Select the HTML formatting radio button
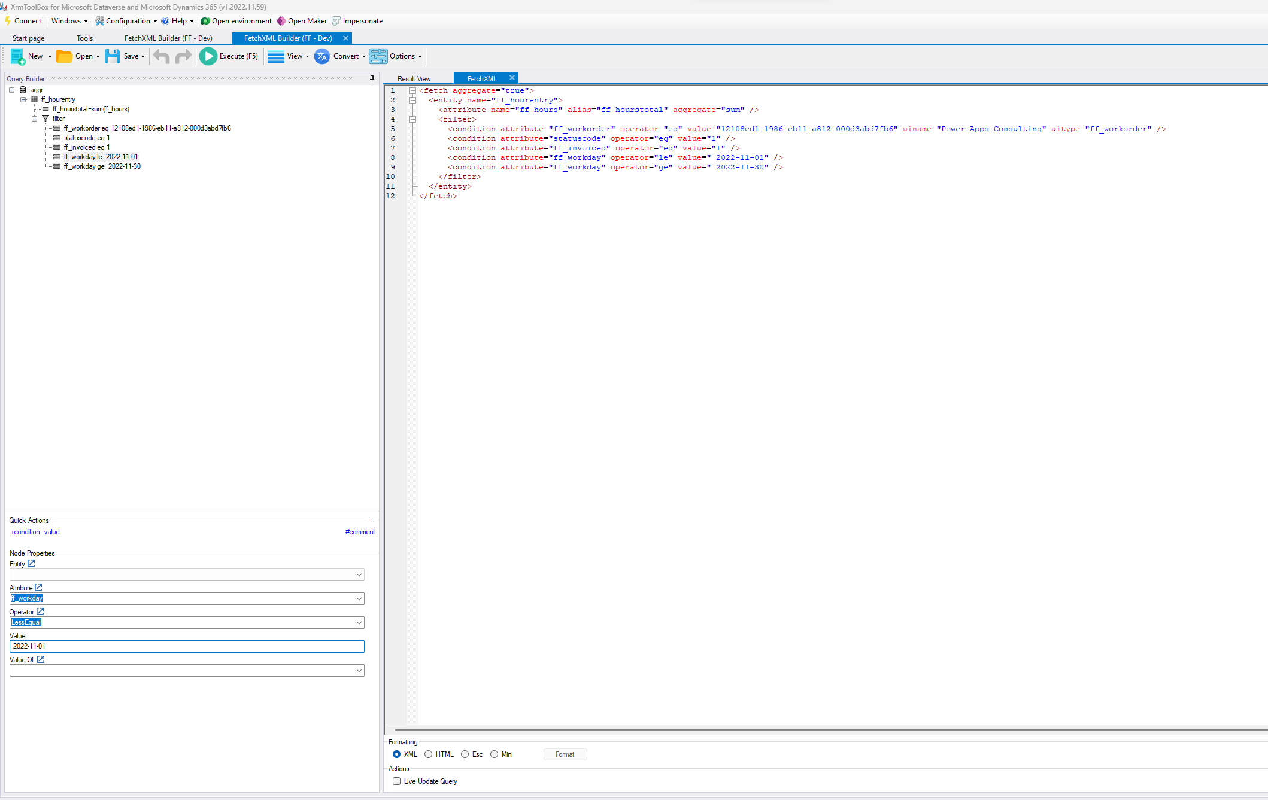This screenshot has height=800, width=1268. [429, 754]
